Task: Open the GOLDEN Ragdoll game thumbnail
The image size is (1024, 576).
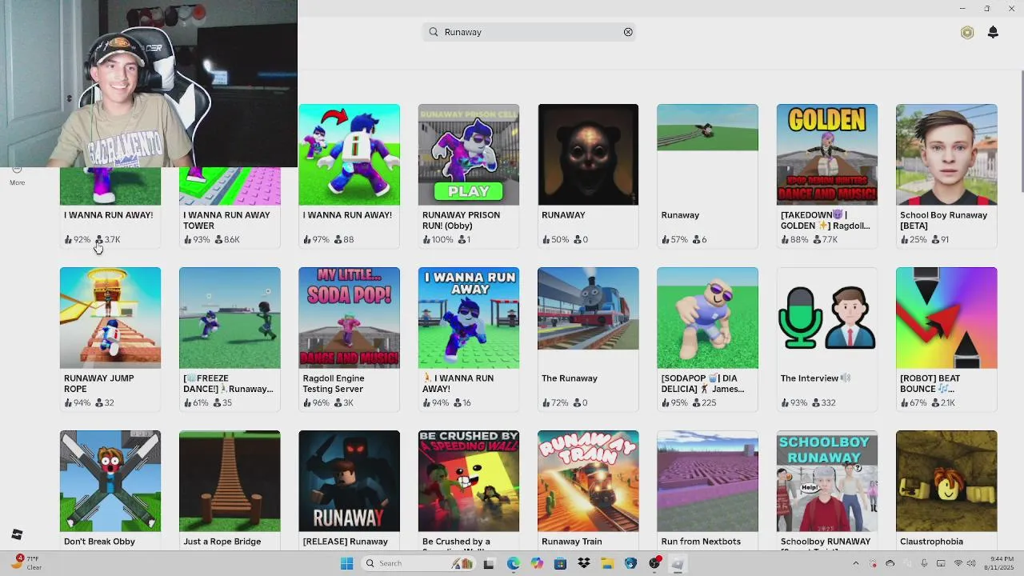Action: point(826,154)
